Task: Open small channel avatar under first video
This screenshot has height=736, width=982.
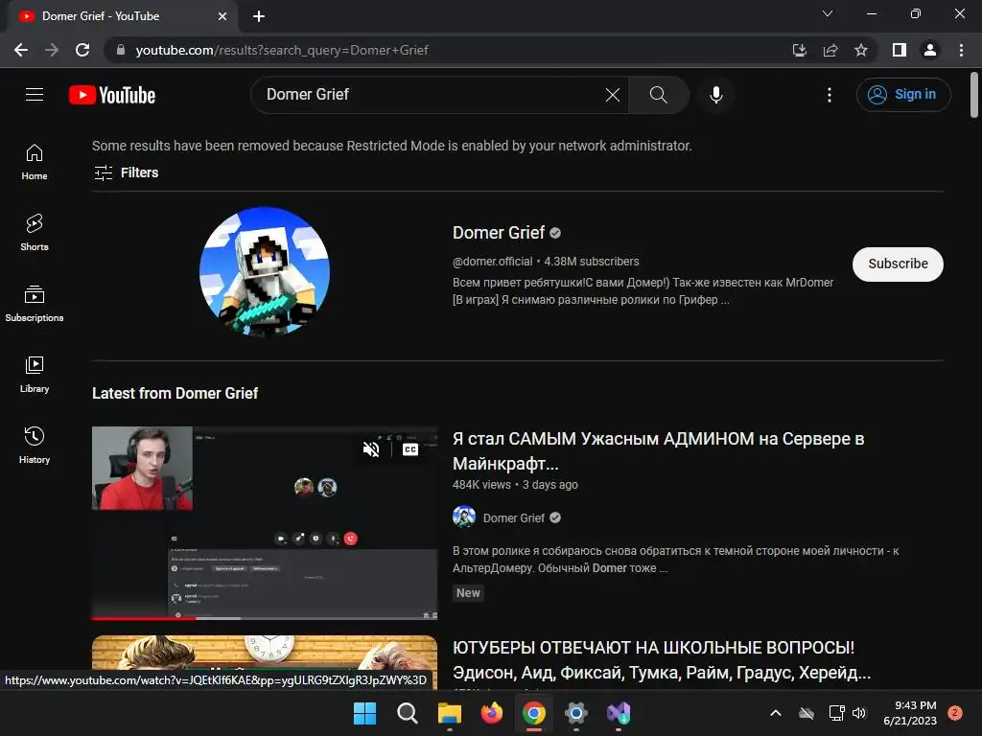Action: tap(464, 517)
